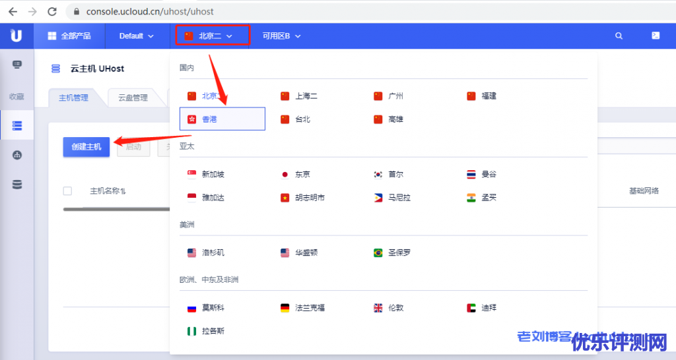Open the 全部产品 menu
The height and width of the screenshot is (360, 676).
[x=69, y=36]
